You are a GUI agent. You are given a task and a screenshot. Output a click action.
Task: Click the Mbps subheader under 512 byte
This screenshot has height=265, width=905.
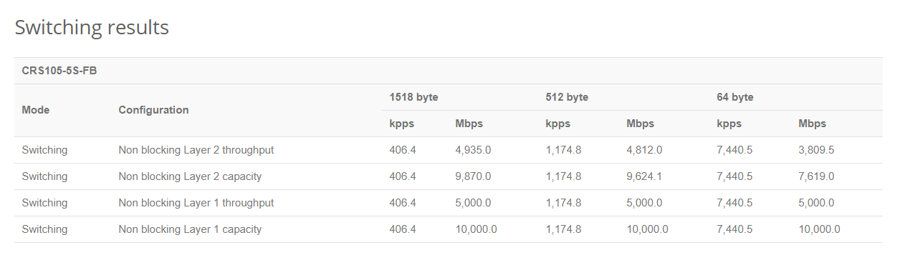coord(641,124)
